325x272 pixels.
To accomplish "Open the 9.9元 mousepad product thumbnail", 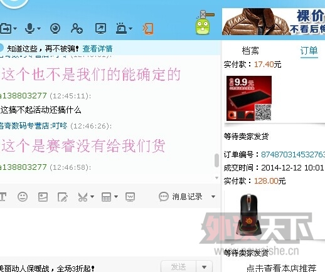I will [249, 98].
